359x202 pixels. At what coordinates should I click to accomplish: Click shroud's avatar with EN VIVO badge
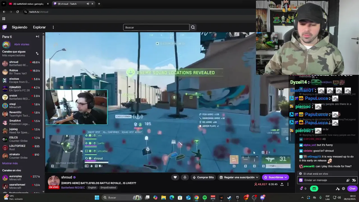[54, 182]
